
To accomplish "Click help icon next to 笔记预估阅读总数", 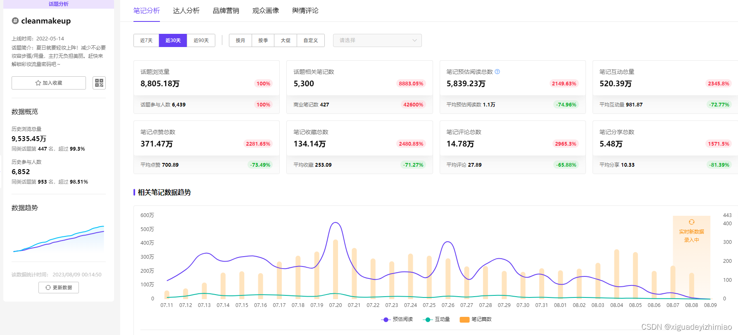I will [x=498, y=72].
